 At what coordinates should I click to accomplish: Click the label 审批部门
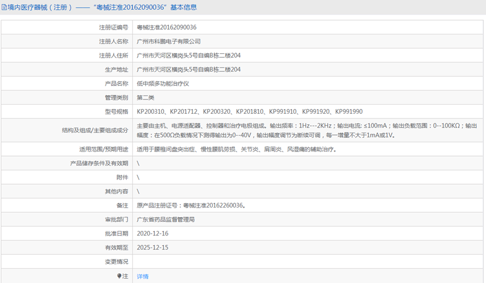pos(116,220)
